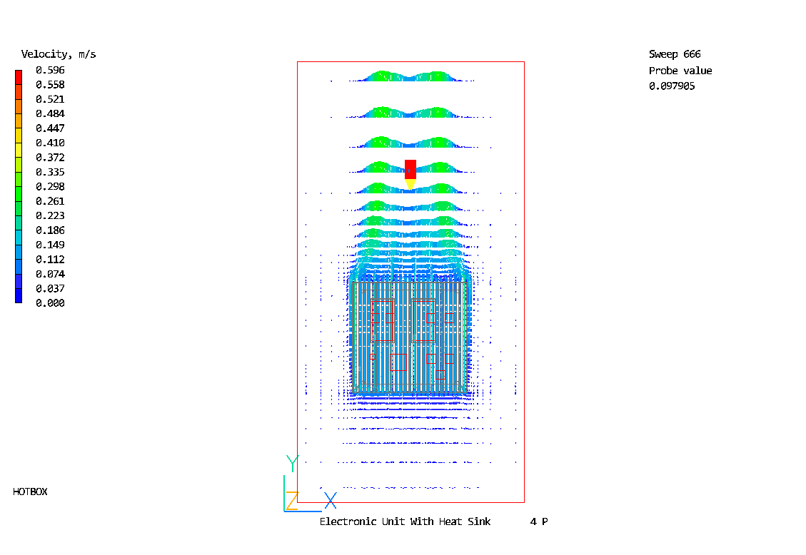
Task: Click the 'Velocity, m/s' legend title
Action: pos(59,54)
